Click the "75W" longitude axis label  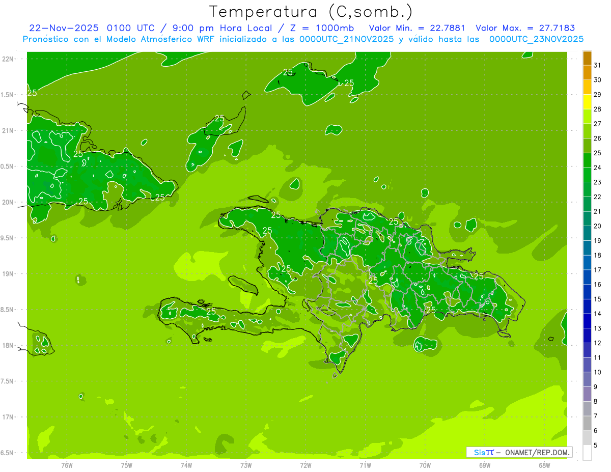pyautogui.click(x=127, y=465)
